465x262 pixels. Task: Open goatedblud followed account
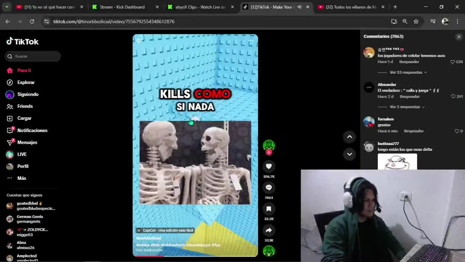point(31,206)
